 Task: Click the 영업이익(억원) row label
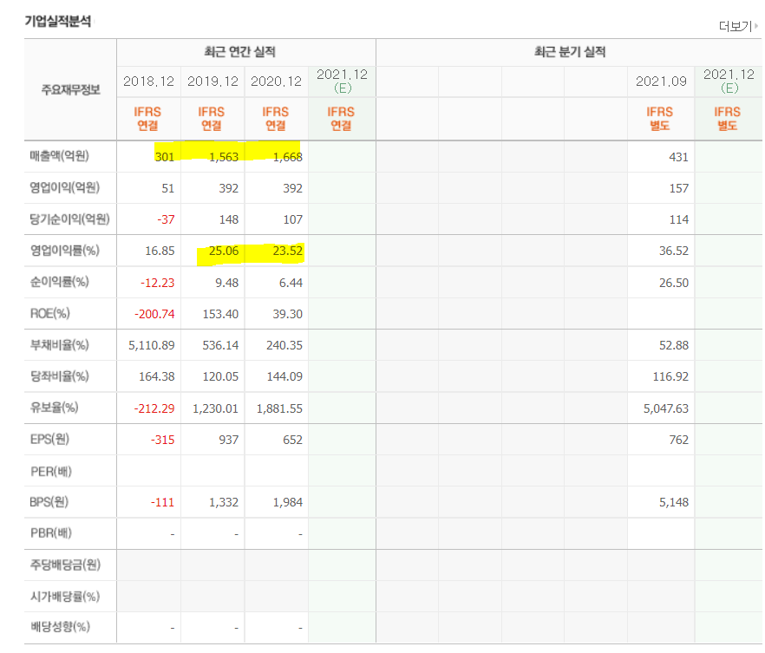pos(65,188)
